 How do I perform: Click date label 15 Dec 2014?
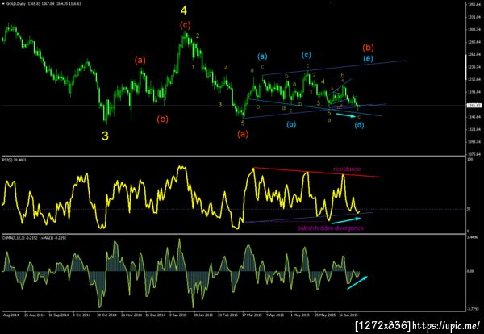pos(156,315)
